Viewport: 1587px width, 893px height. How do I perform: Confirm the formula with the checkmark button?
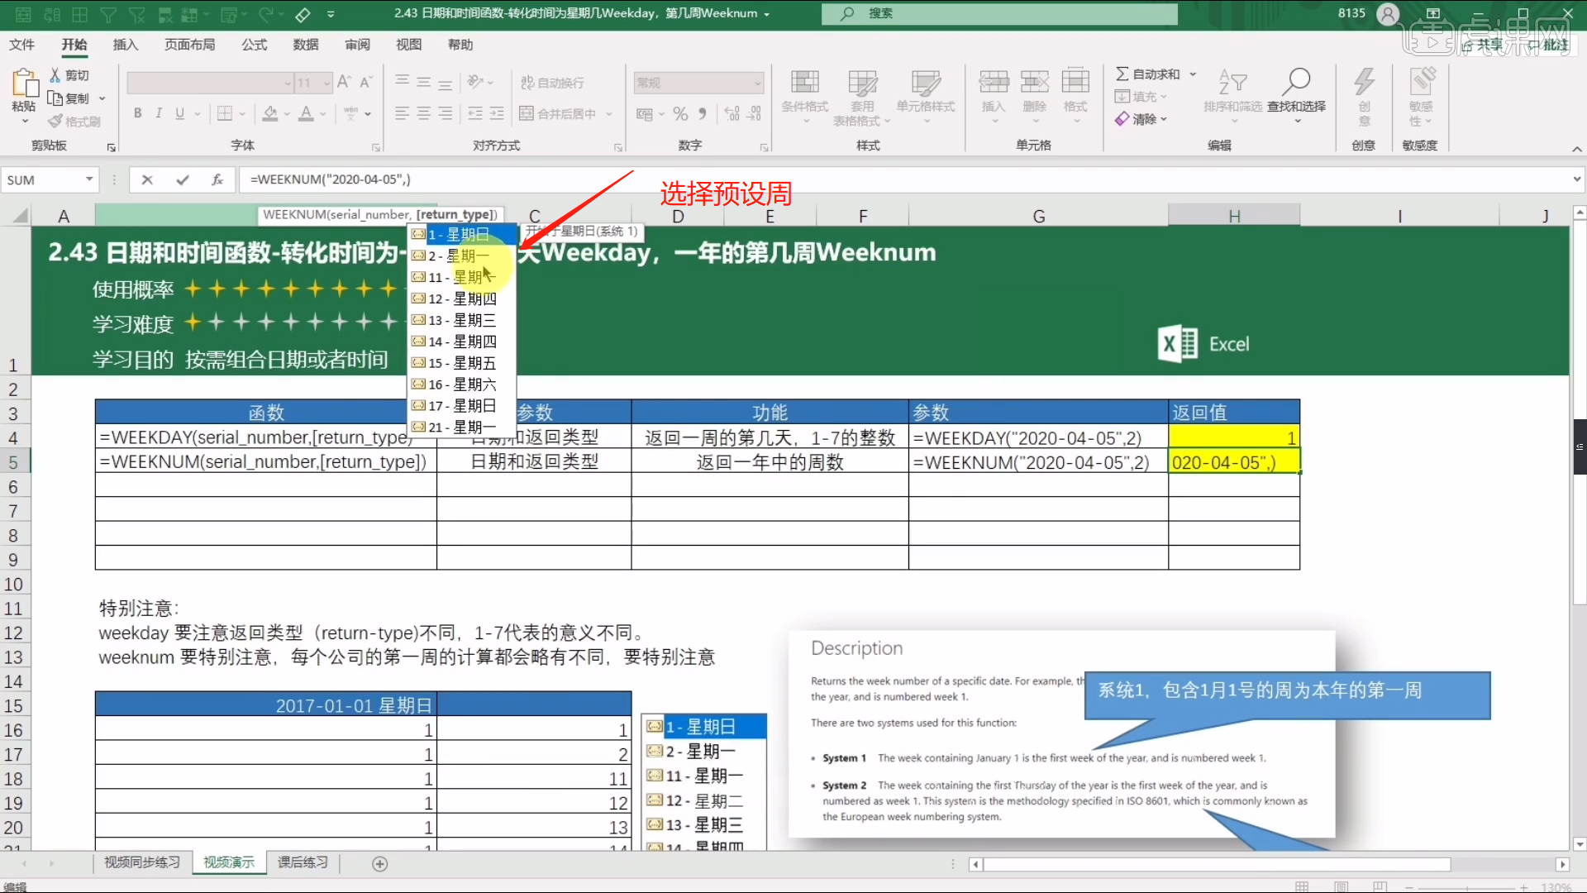point(181,179)
